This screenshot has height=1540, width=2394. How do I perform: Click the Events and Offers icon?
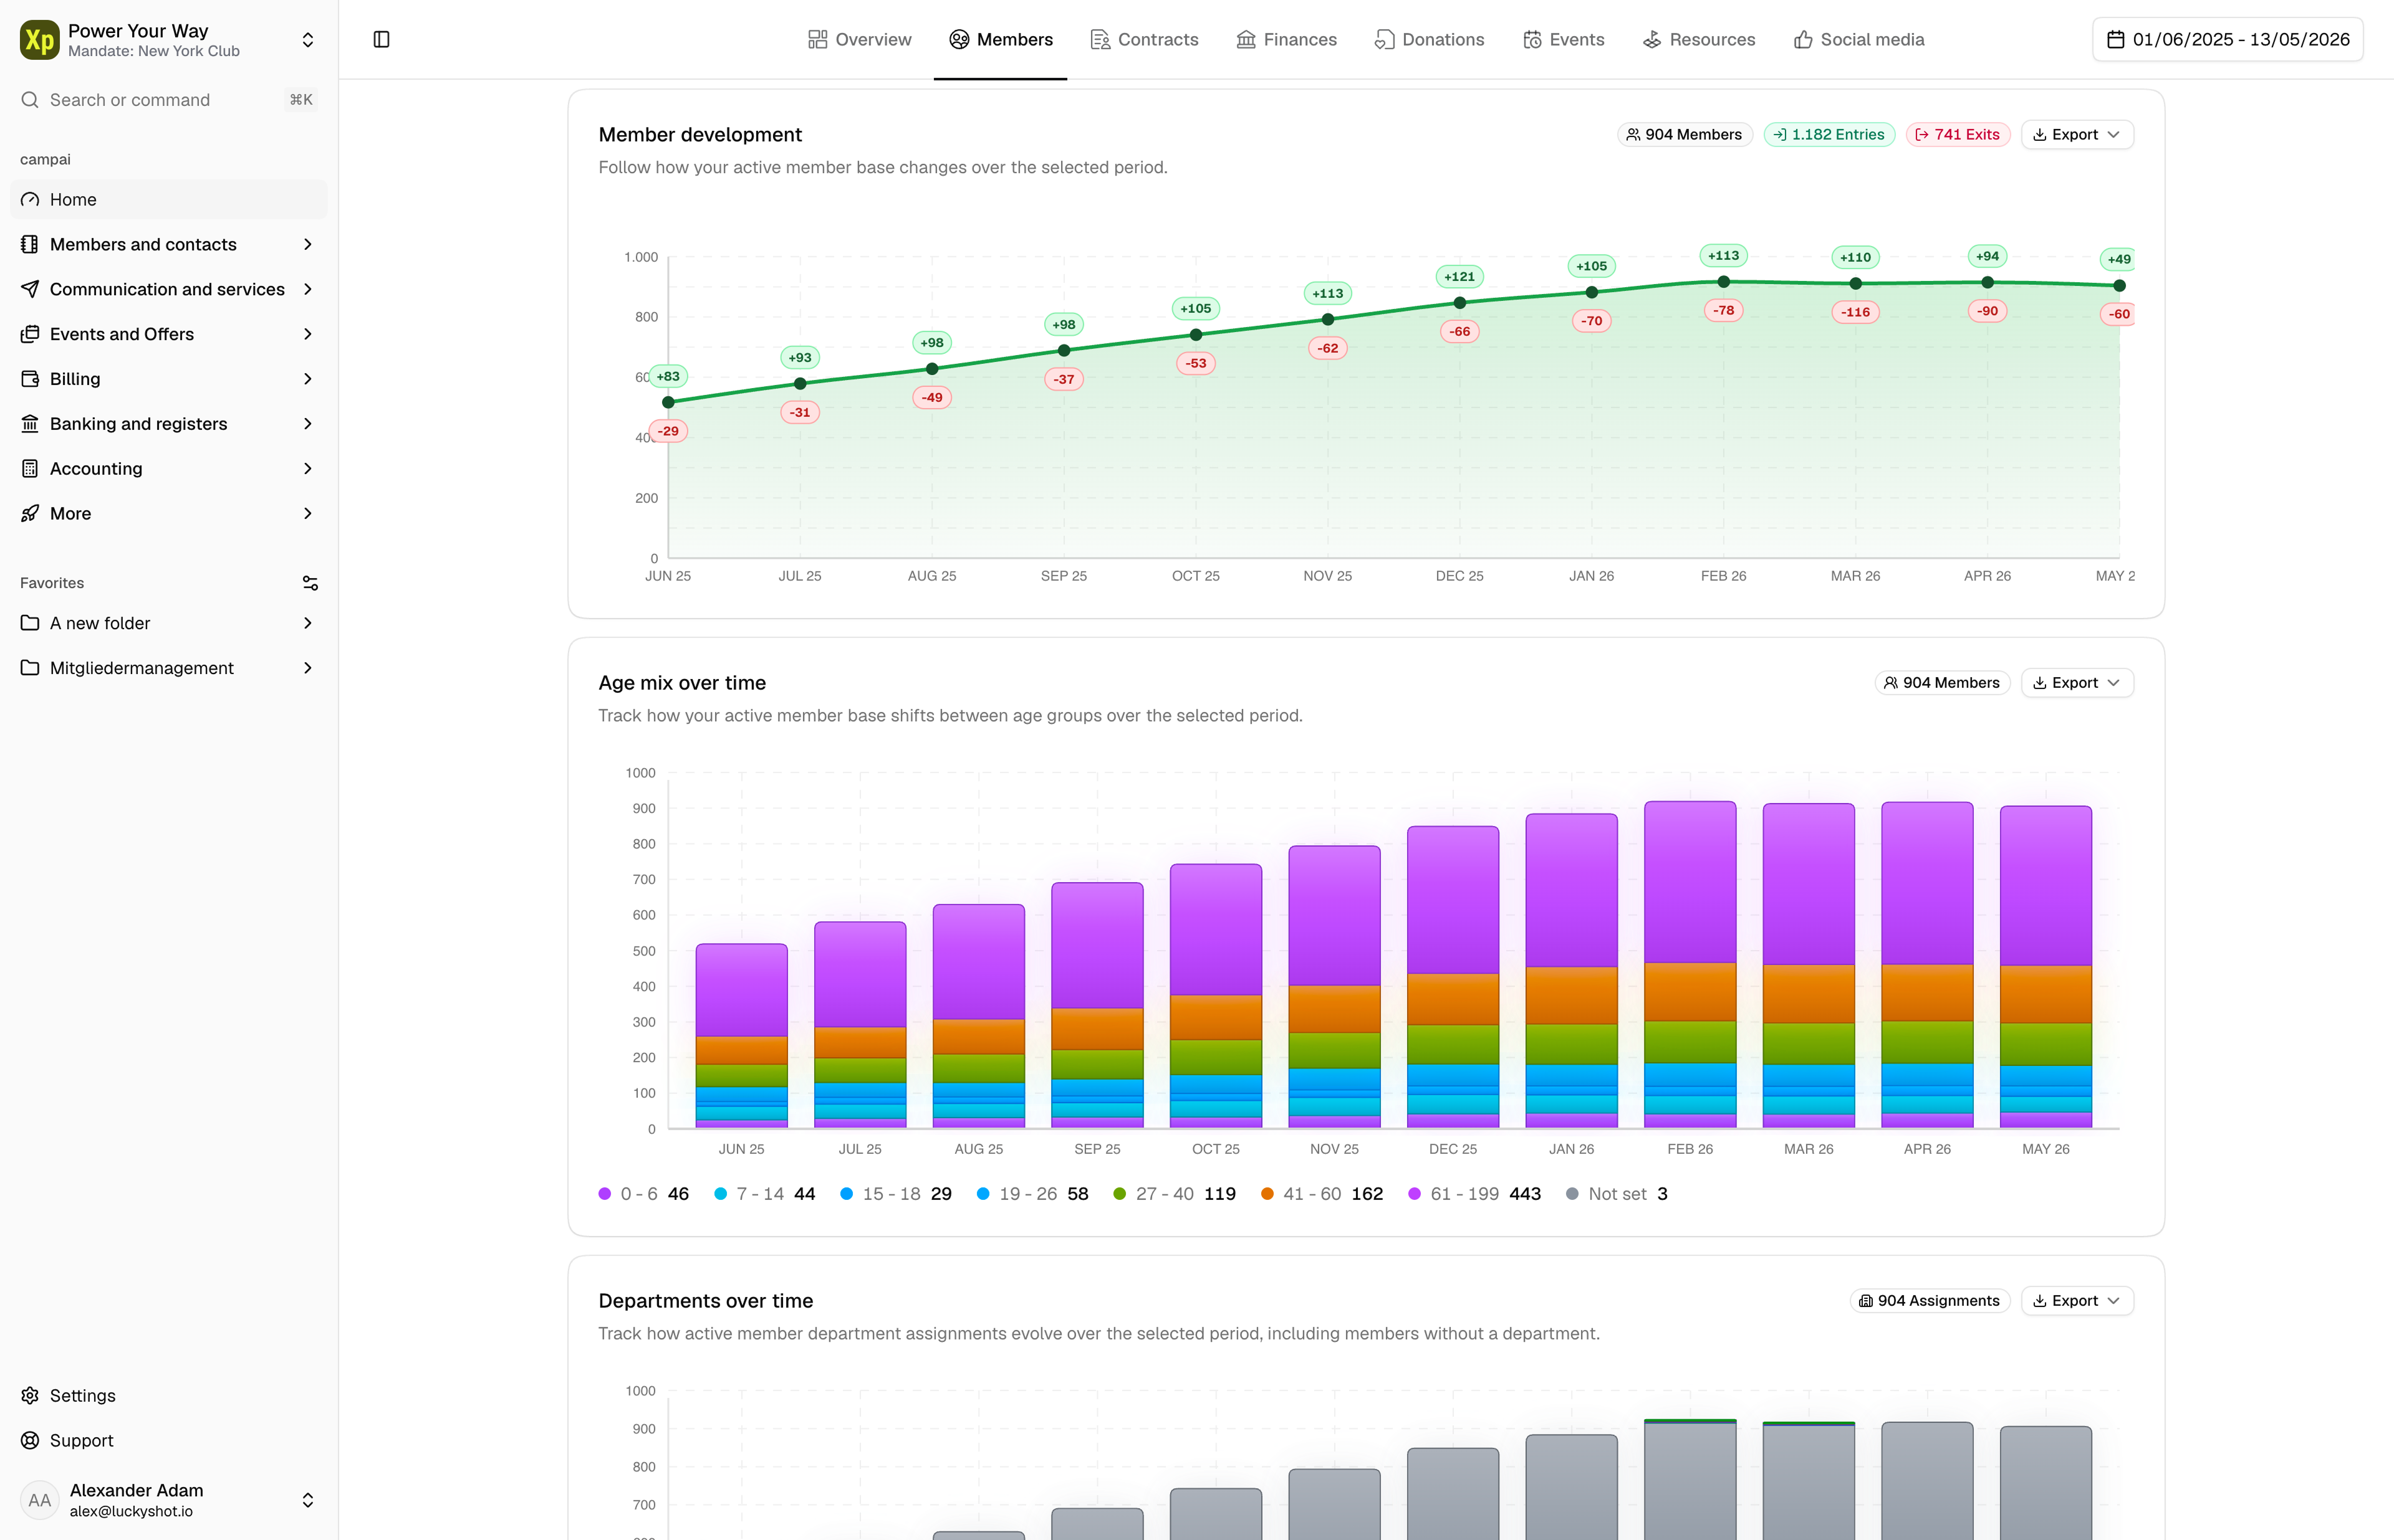coord(30,334)
